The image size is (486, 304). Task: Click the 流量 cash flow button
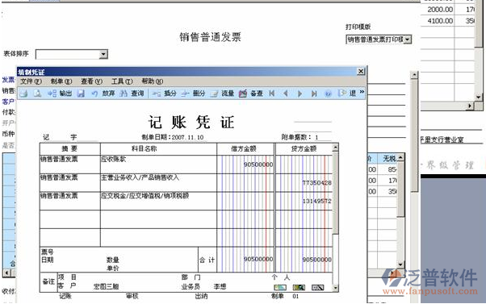(223, 94)
